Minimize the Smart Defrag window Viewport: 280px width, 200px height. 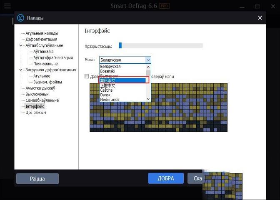pyautogui.click(x=242, y=7)
